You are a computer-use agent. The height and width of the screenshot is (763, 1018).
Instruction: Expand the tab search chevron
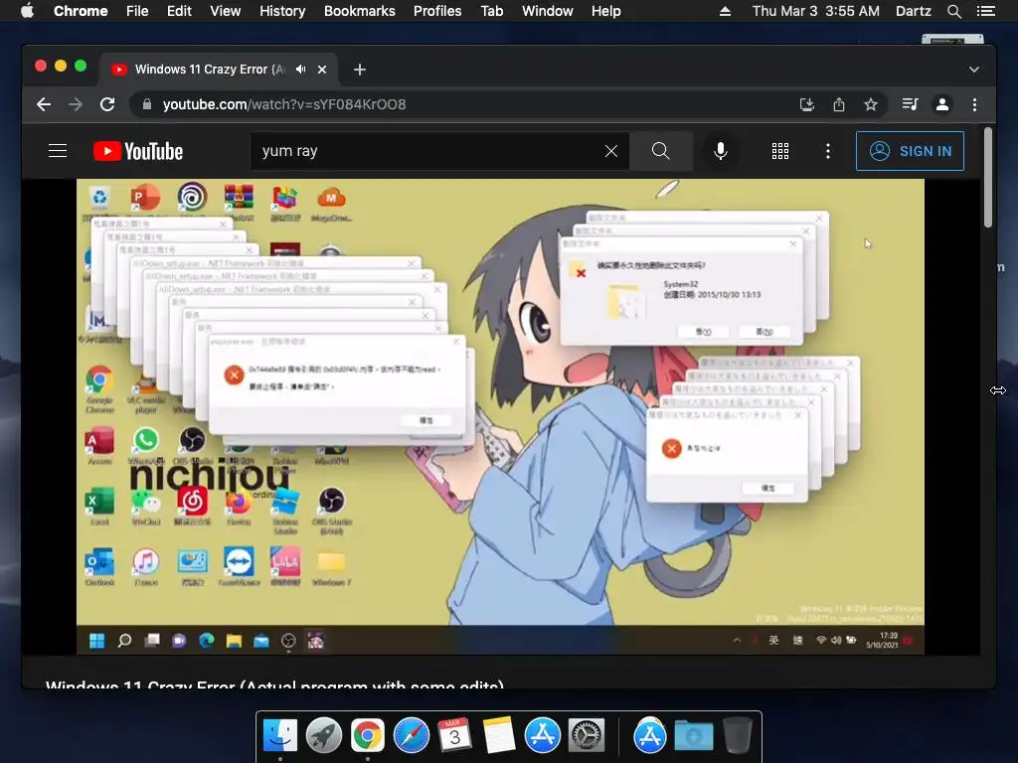974,70
